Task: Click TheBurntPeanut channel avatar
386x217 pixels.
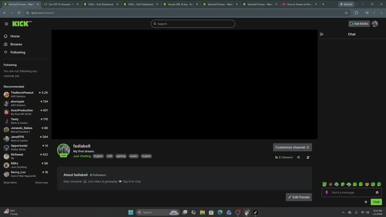Action: 6,94
